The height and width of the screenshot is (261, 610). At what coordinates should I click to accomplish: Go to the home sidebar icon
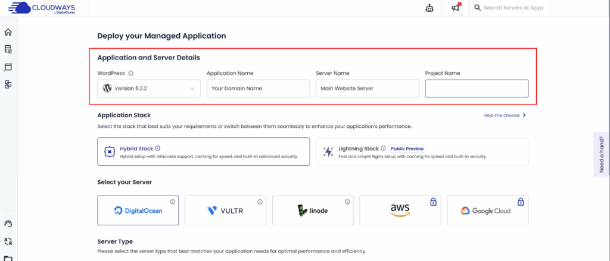point(8,32)
